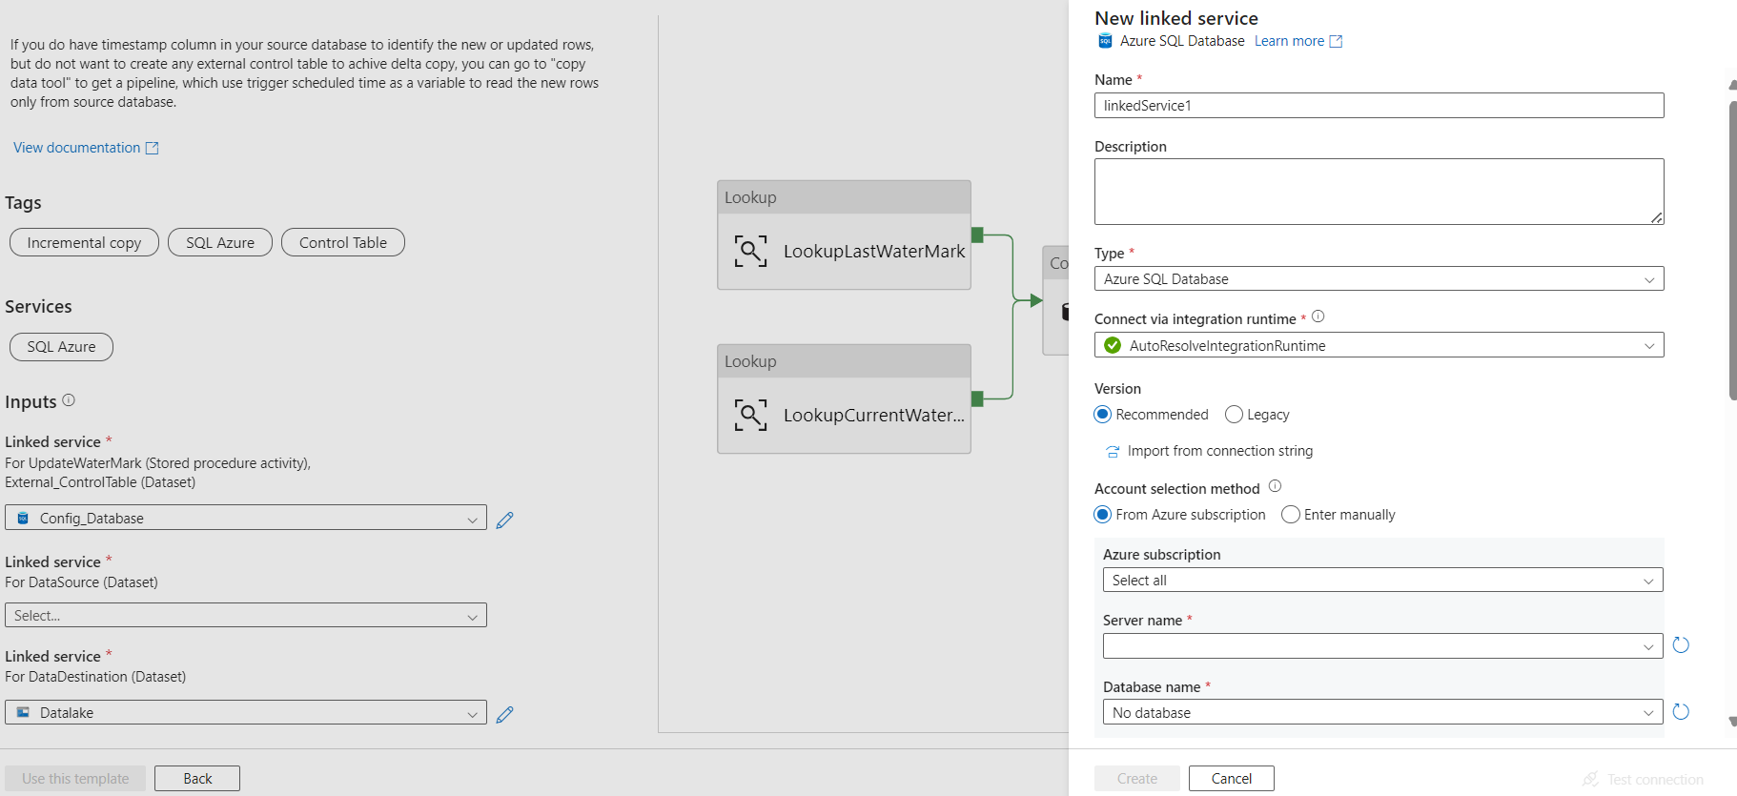Click the Create button
Viewport: 1737px width, 796px height.
(1137, 778)
